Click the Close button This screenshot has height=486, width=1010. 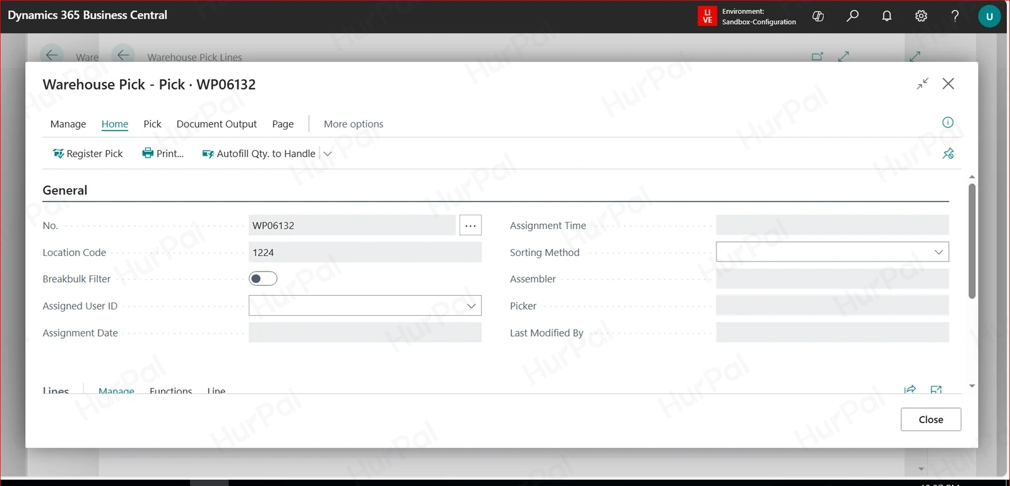click(x=931, y=419)
